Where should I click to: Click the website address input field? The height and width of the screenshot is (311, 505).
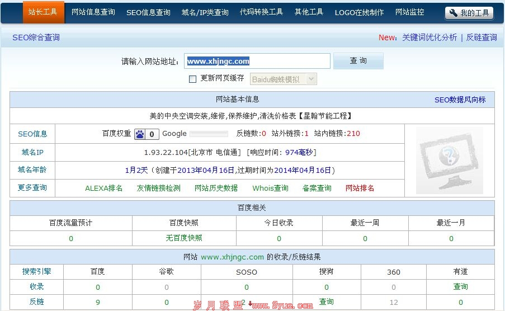(x=257, y=62)
